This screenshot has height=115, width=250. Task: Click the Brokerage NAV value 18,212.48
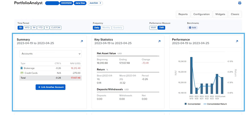[75, 68]
